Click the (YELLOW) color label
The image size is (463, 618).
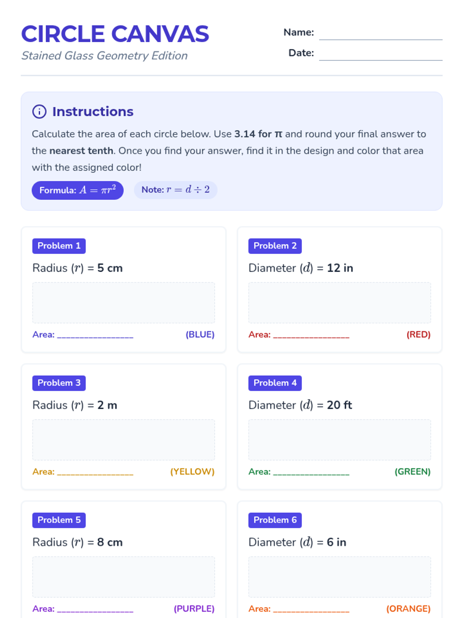192,472
